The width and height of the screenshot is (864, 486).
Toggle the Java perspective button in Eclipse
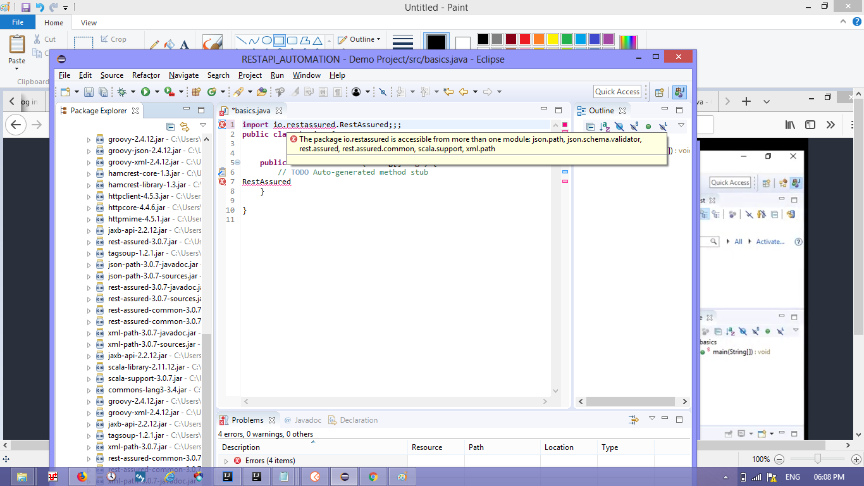click(680, 92)
